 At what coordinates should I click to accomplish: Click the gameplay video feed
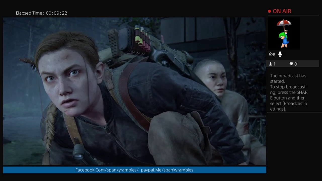(x=134, y=91)
